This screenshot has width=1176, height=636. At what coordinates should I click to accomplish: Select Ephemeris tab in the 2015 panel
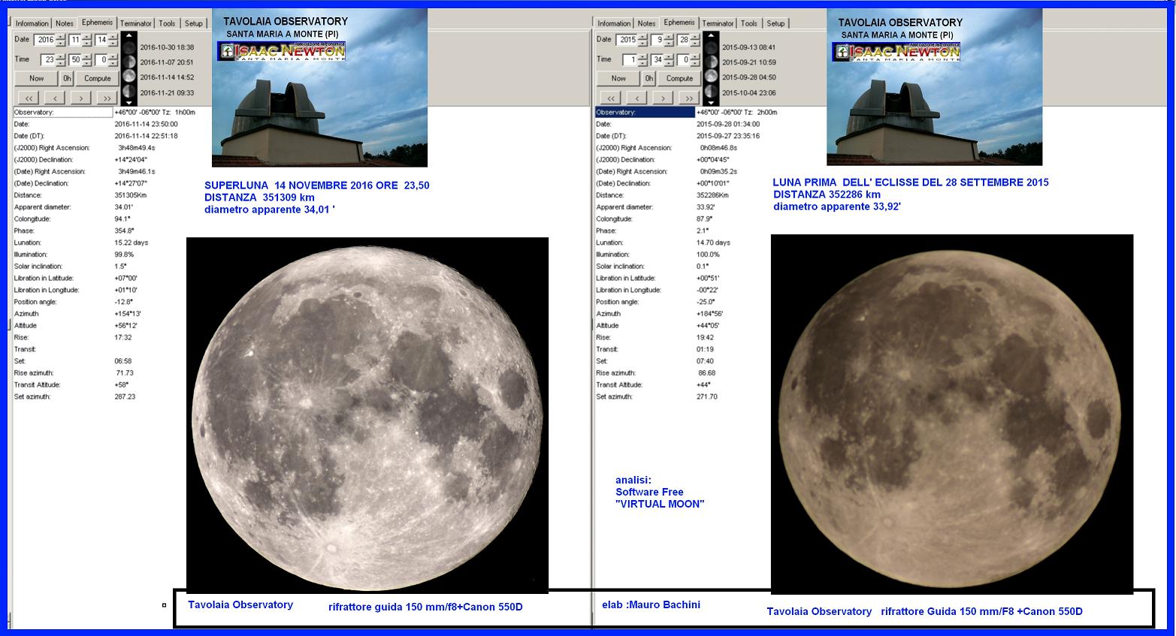coord(679,23)
